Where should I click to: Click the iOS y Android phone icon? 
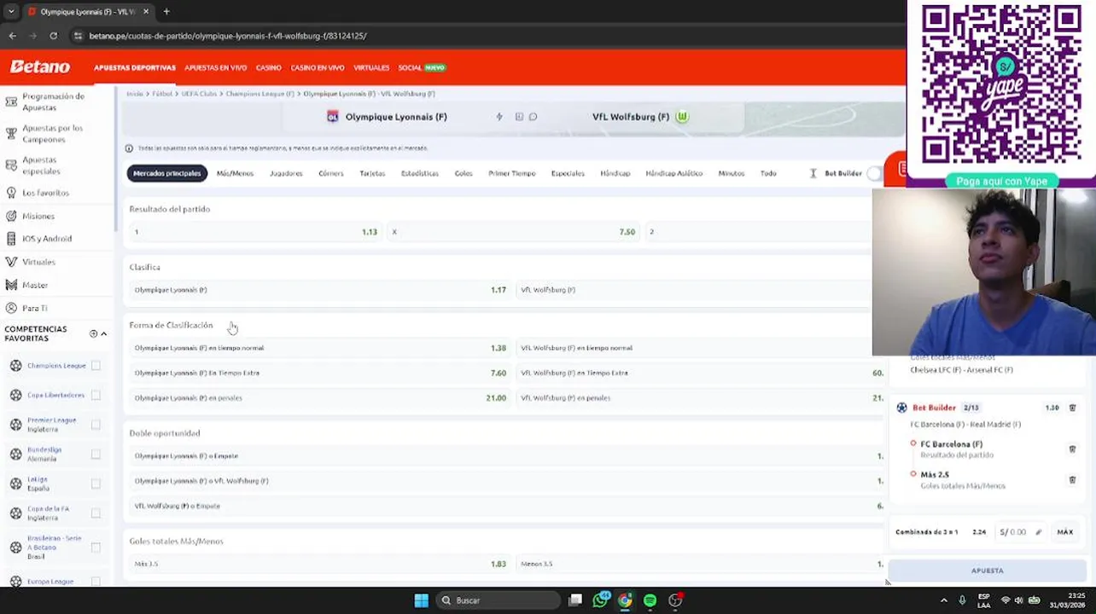(11, 239)
